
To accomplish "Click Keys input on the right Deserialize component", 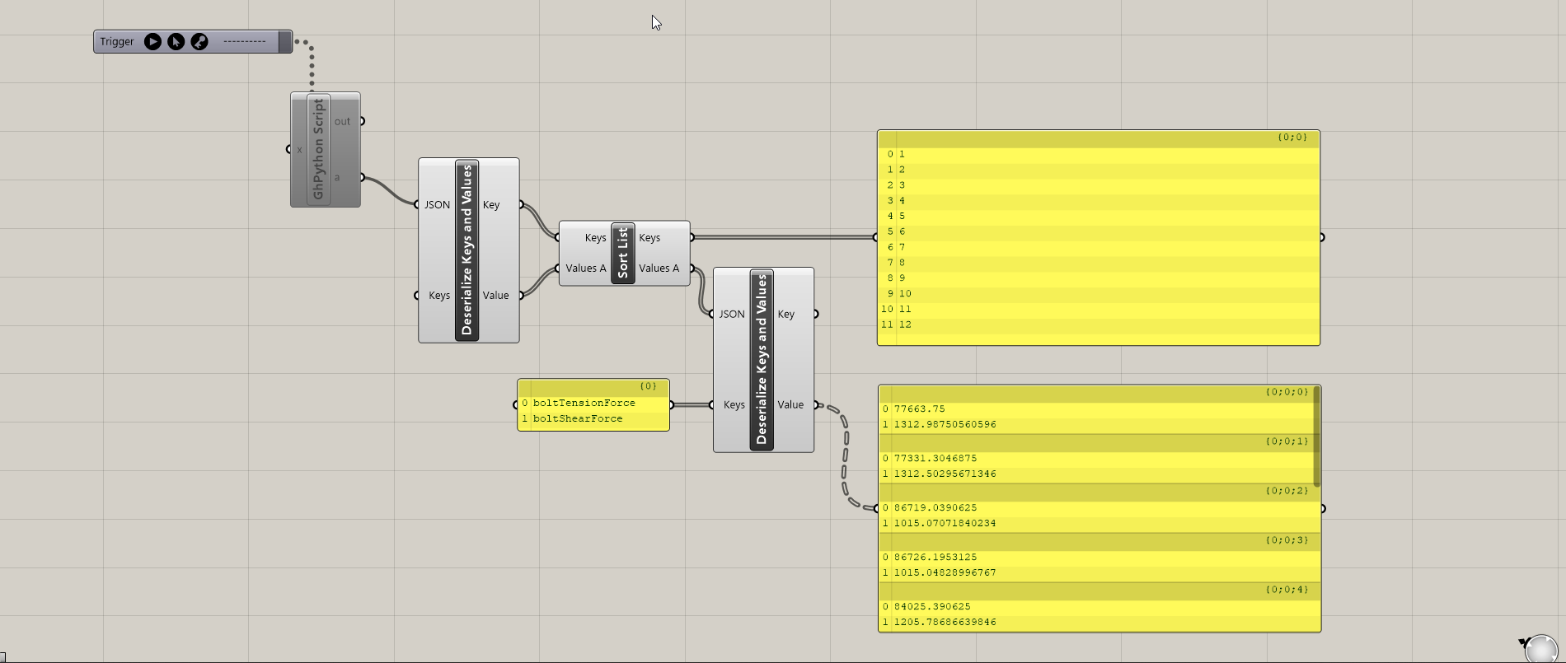I will point(734,404).
